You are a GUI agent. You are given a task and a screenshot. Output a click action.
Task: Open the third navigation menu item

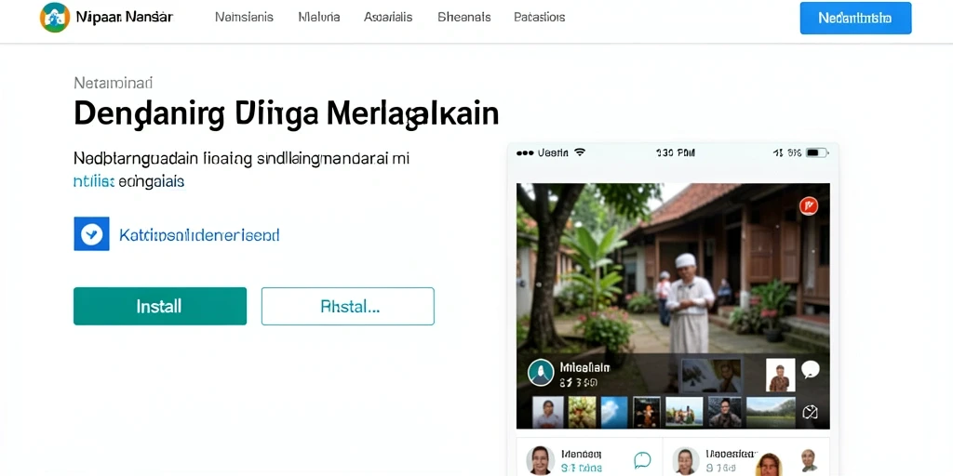click(x=388, y=18)
